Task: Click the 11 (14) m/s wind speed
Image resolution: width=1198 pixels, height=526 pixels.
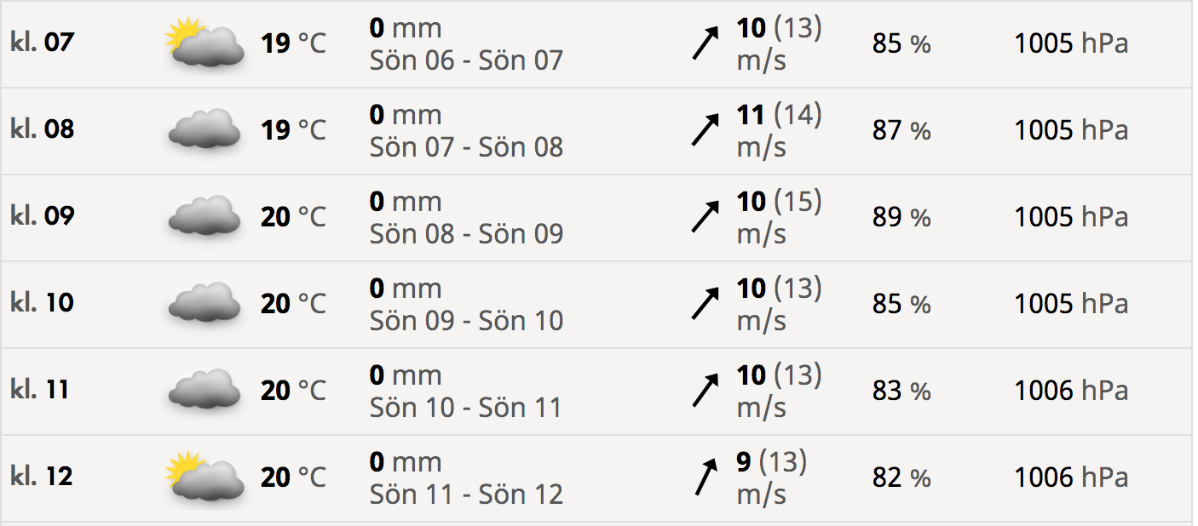Action: (778, 130)
